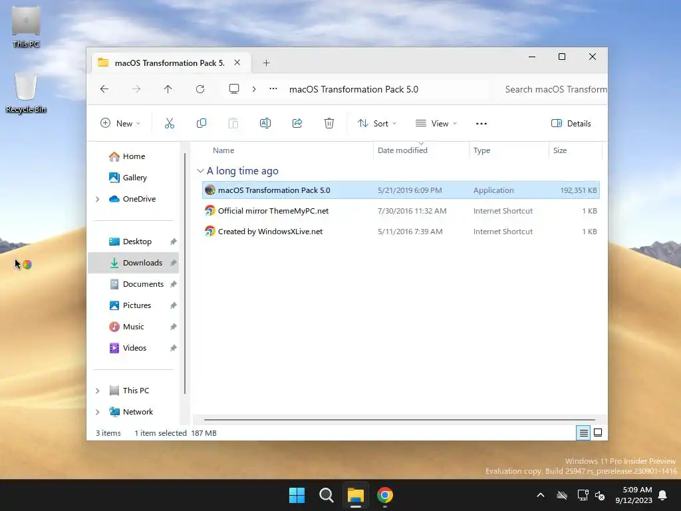Click the network tray icon

[583, 495]
